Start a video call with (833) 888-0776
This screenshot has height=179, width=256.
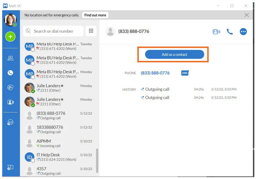[216, 31]
